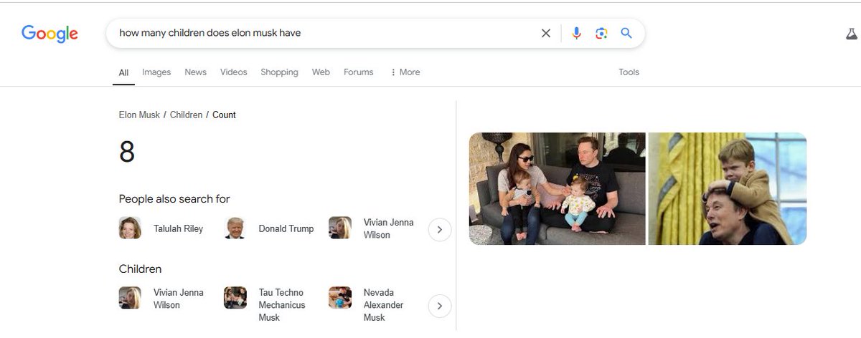Show more Children results arrow
861x338 pixels.
440,306
